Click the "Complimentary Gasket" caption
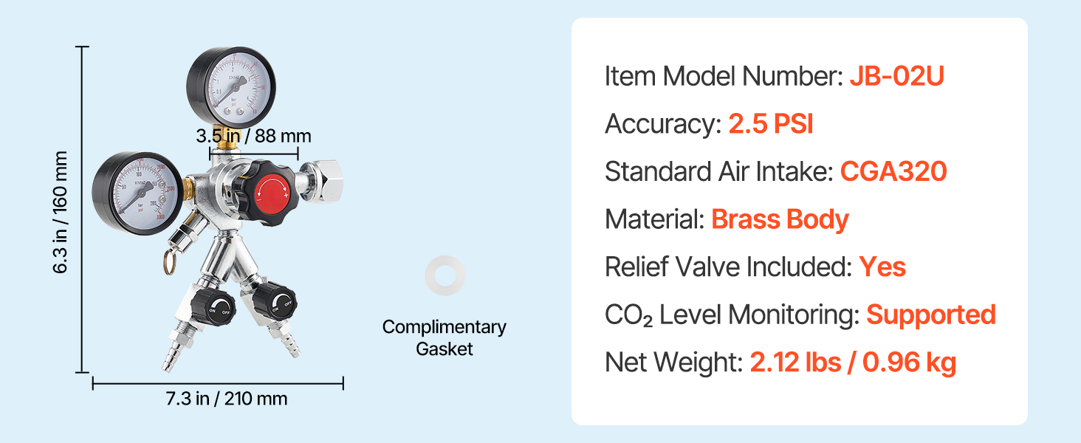This screenshot has height=443, width=1081. point(444,337)
